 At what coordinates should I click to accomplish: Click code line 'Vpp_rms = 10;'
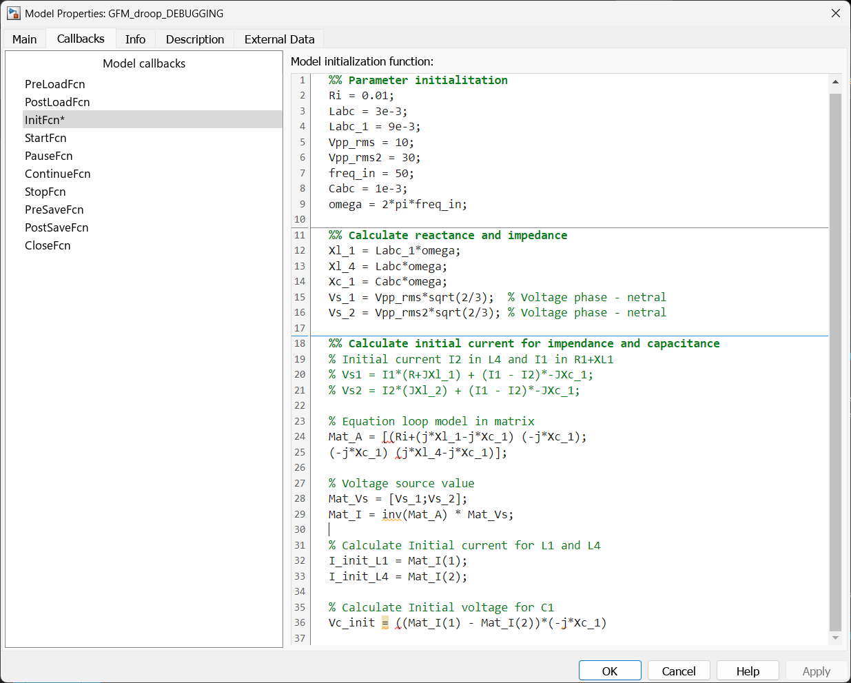371,143
